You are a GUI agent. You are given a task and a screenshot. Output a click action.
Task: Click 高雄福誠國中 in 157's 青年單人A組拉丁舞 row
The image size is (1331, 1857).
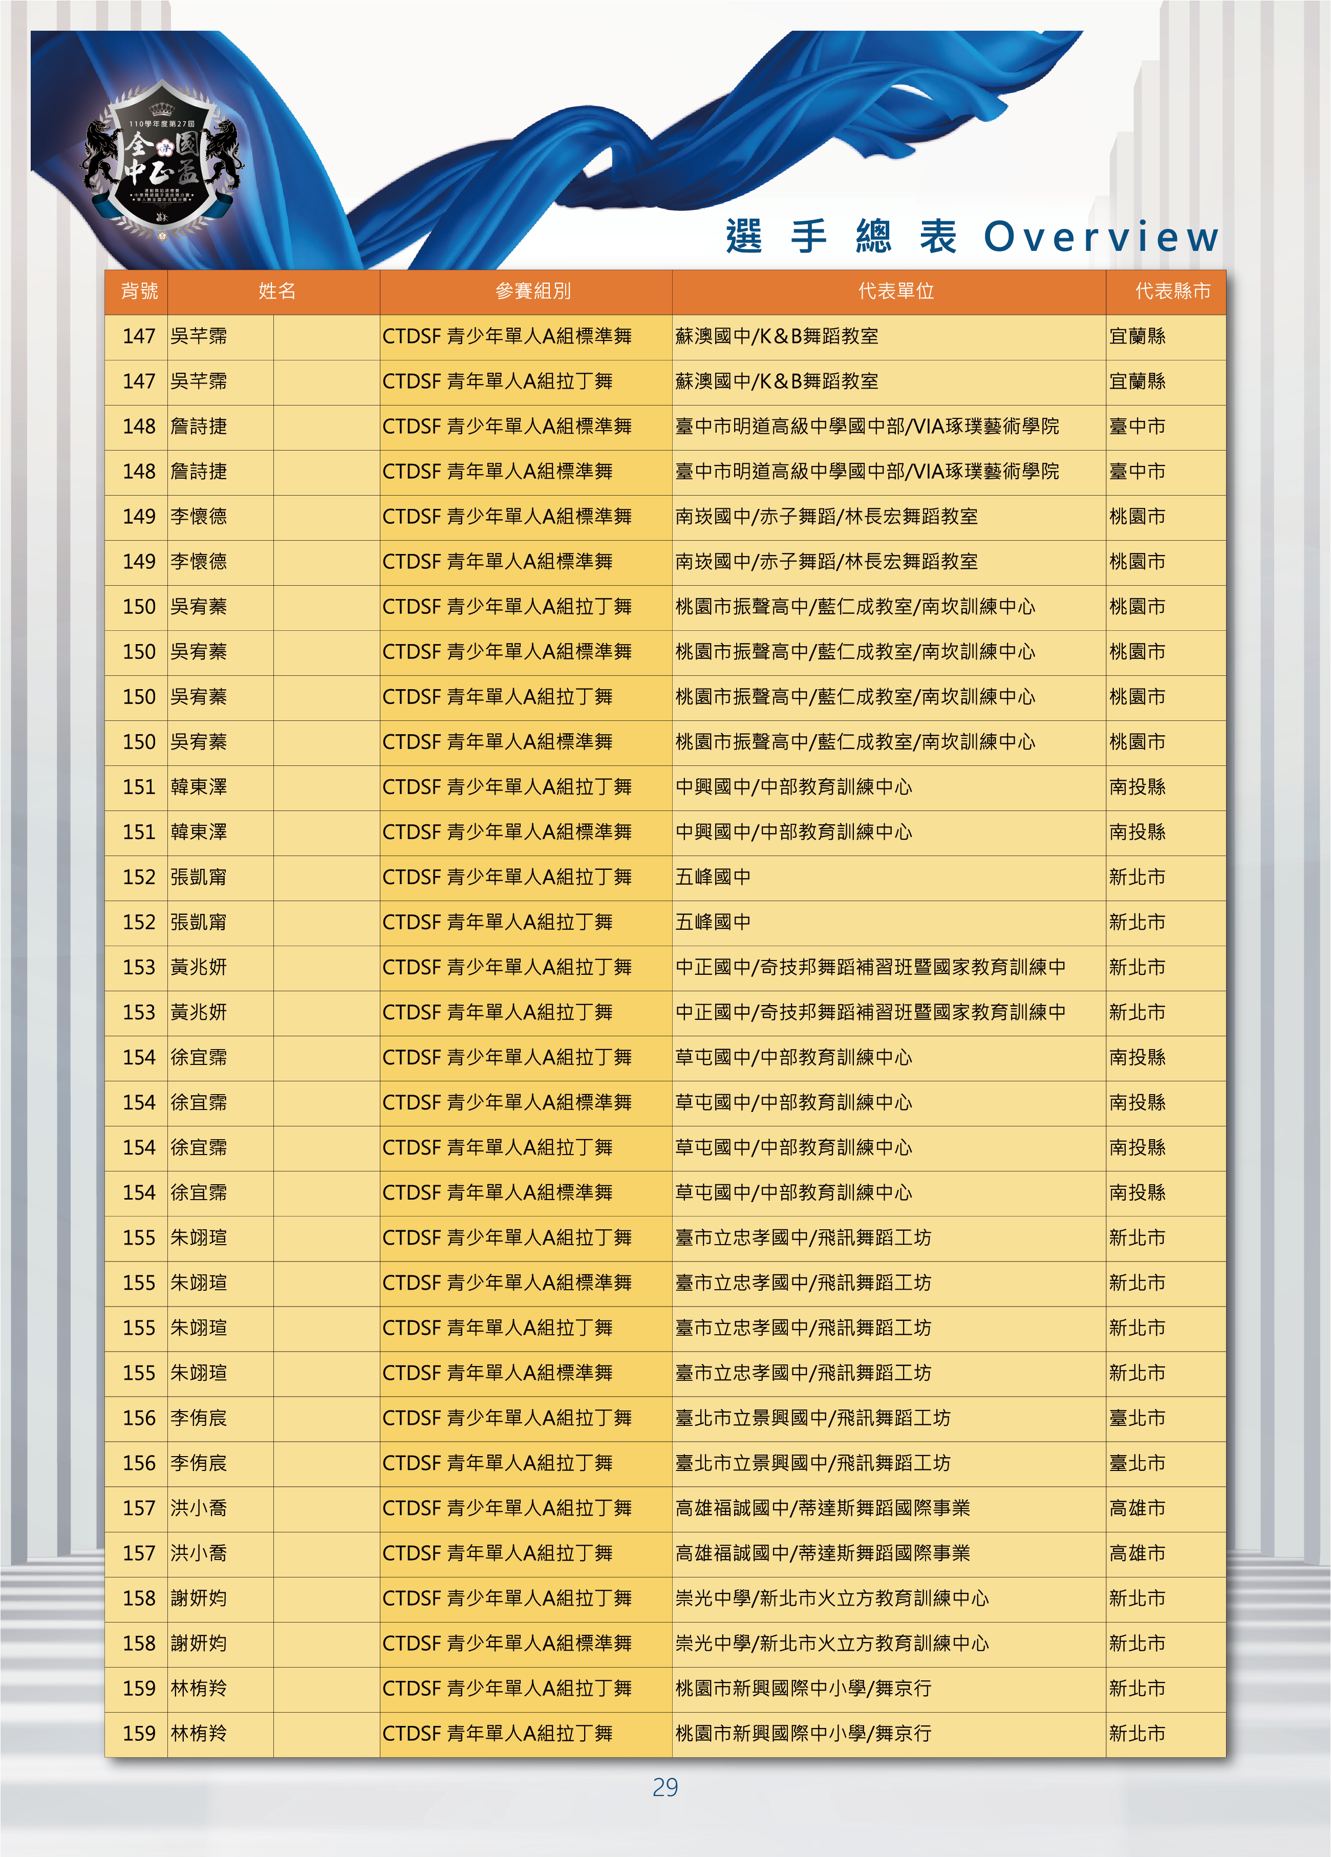click(x=733, y=1552)
